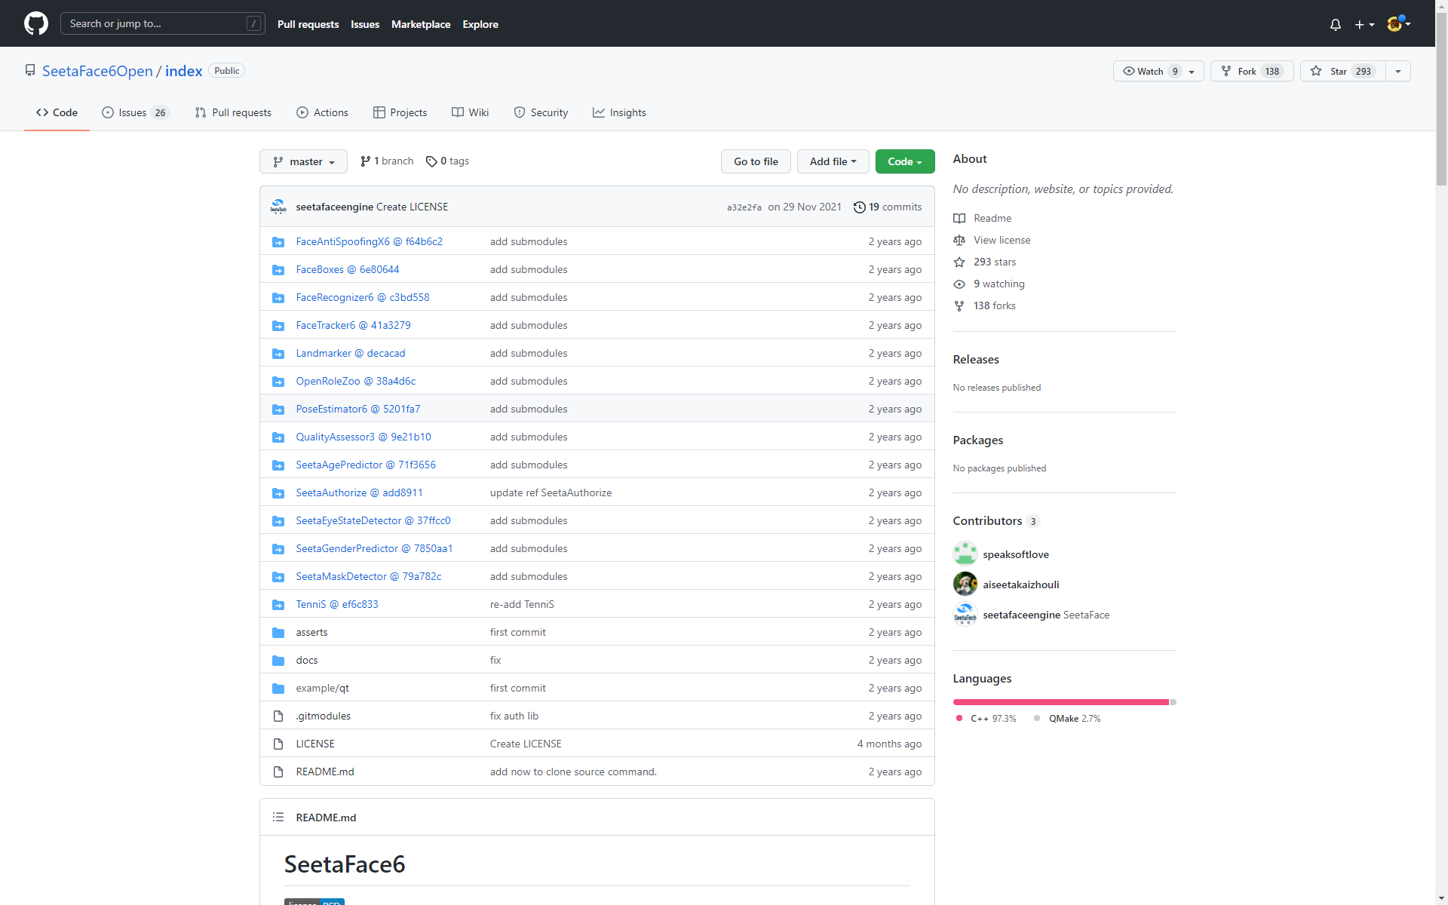Open the Add file dropdown
The width and height of the screenshot is (1448, 905).
click(x=833, y=161)
